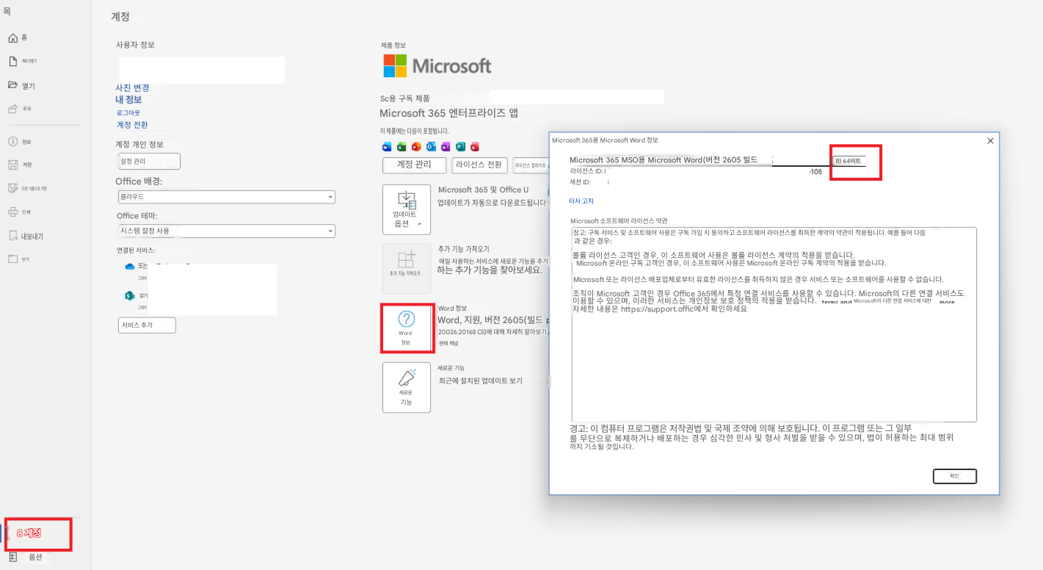This screenshot has width=1043, height=570.
Task: Click the 새로운 기능 megaphone tile
Action: 407,387
